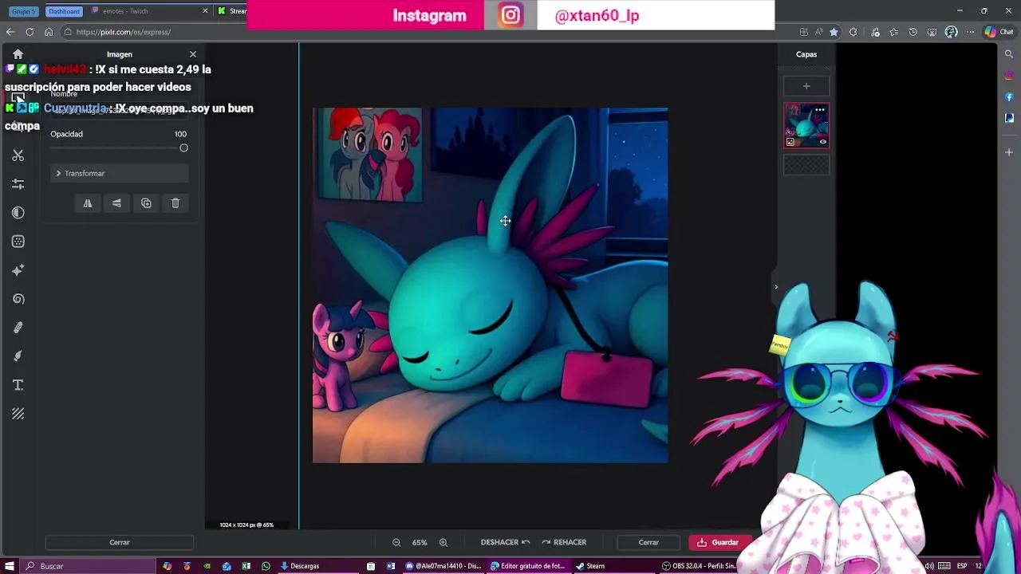Switch to the Kick Stream tab
The width and height of the screenshot is (1021, 574).
(x=232, y=11)
